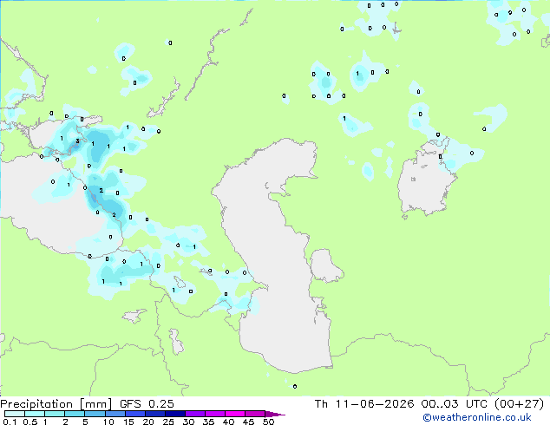Select the 0.1 mm legend color swatch
Viewport: 550px width, 425px height.
[x=15, y=414]
